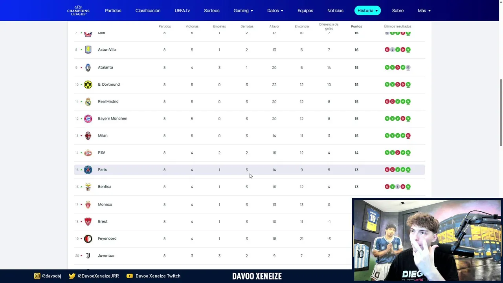Screen dimensions: 503x283
Task: Click the @davoobj Instagram handle
Action: [51, 276]
